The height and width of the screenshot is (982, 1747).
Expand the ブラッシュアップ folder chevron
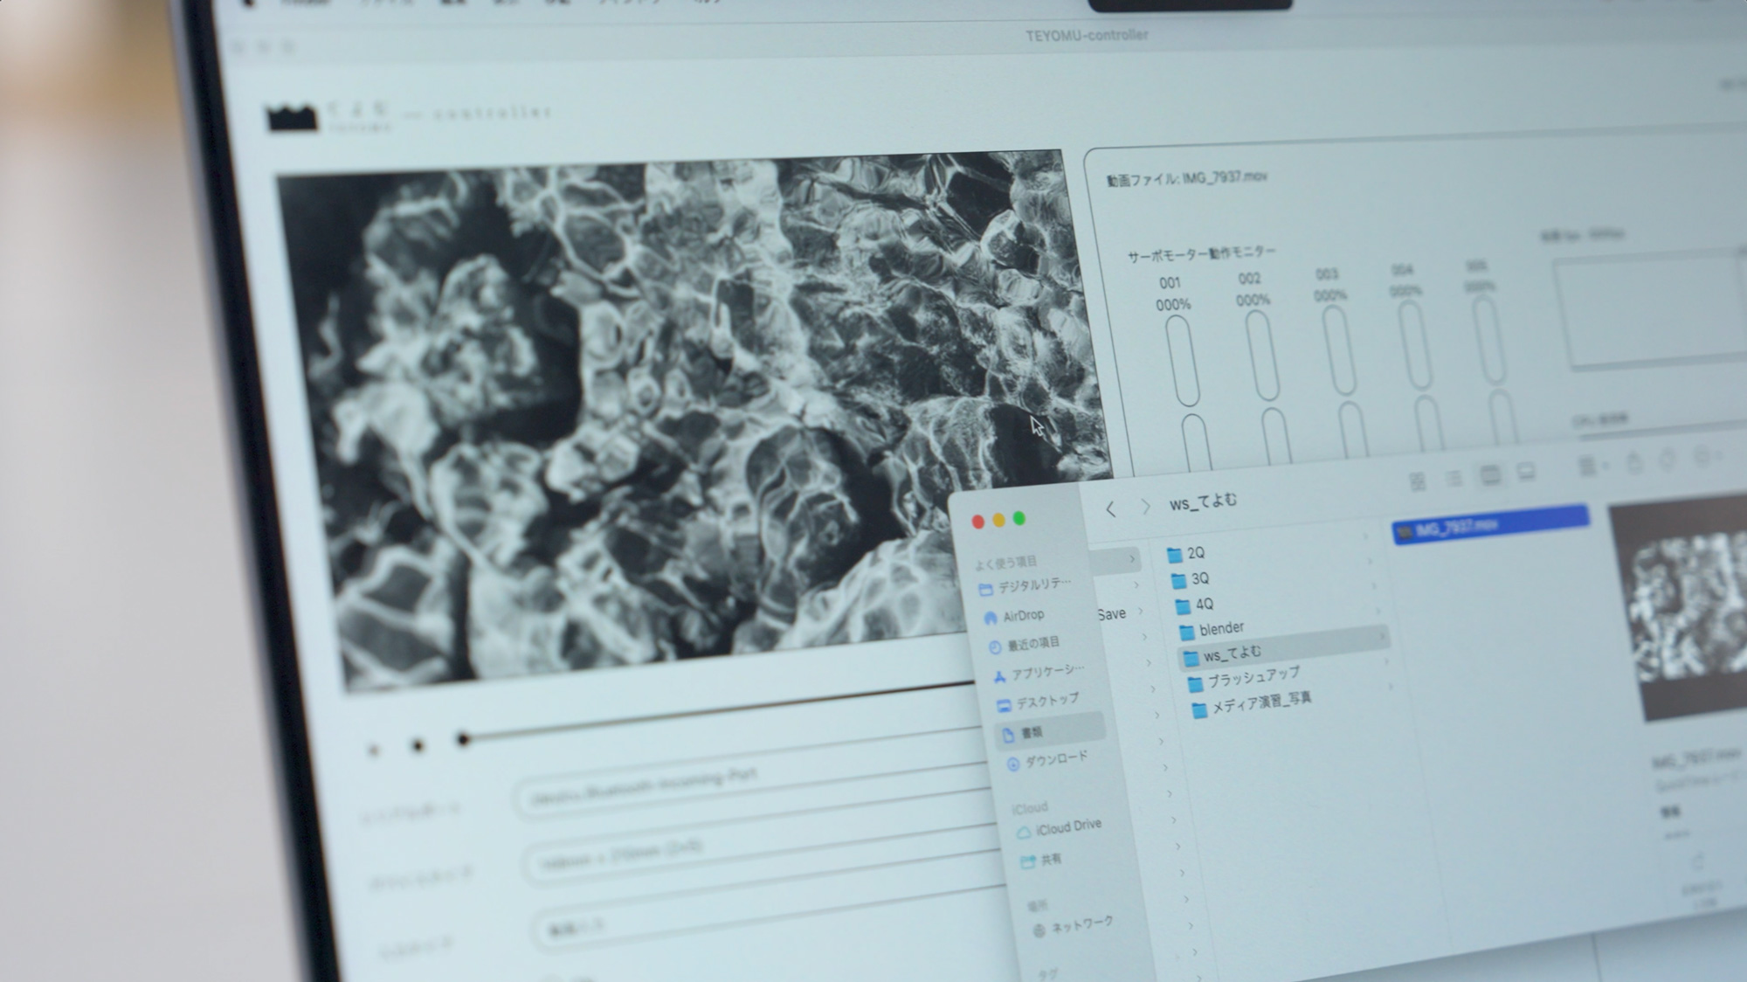(x=1385, y=662)
